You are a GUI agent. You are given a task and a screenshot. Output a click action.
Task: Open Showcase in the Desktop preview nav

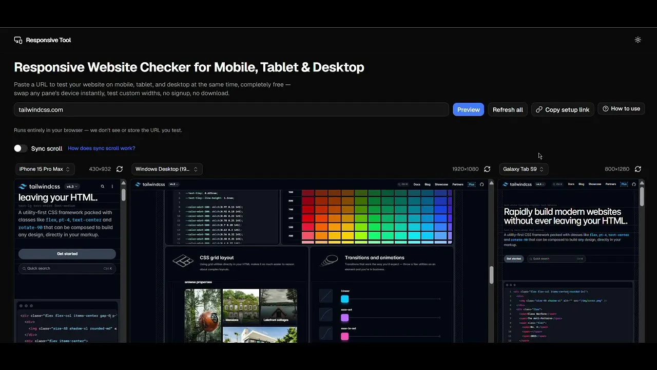tap(441, 184)
